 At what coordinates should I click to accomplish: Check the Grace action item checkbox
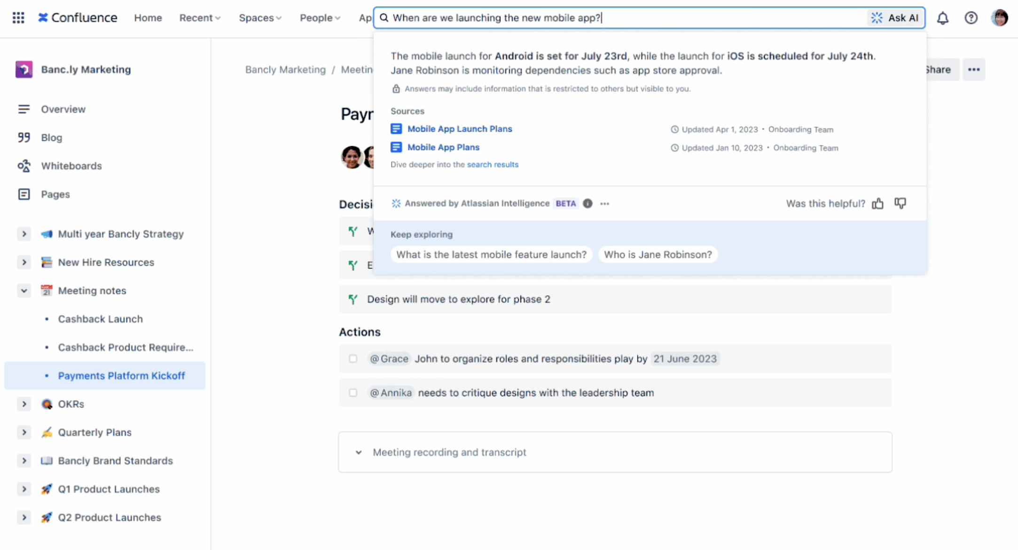point(353,359)
